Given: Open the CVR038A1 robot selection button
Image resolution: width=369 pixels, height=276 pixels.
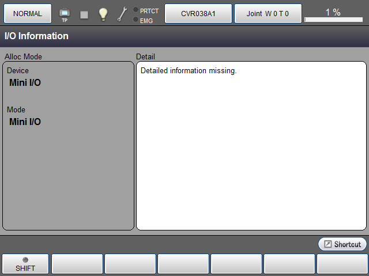Looking at the screenshot, I should pos(198,13).
